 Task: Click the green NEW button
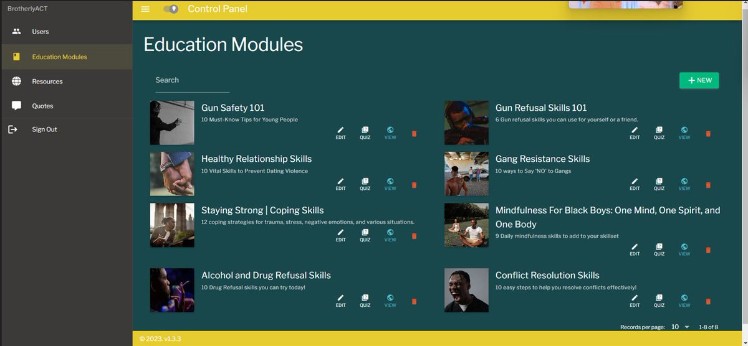(699, 80)
